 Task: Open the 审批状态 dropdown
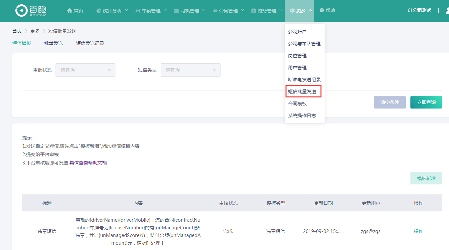tap(85, 70)
